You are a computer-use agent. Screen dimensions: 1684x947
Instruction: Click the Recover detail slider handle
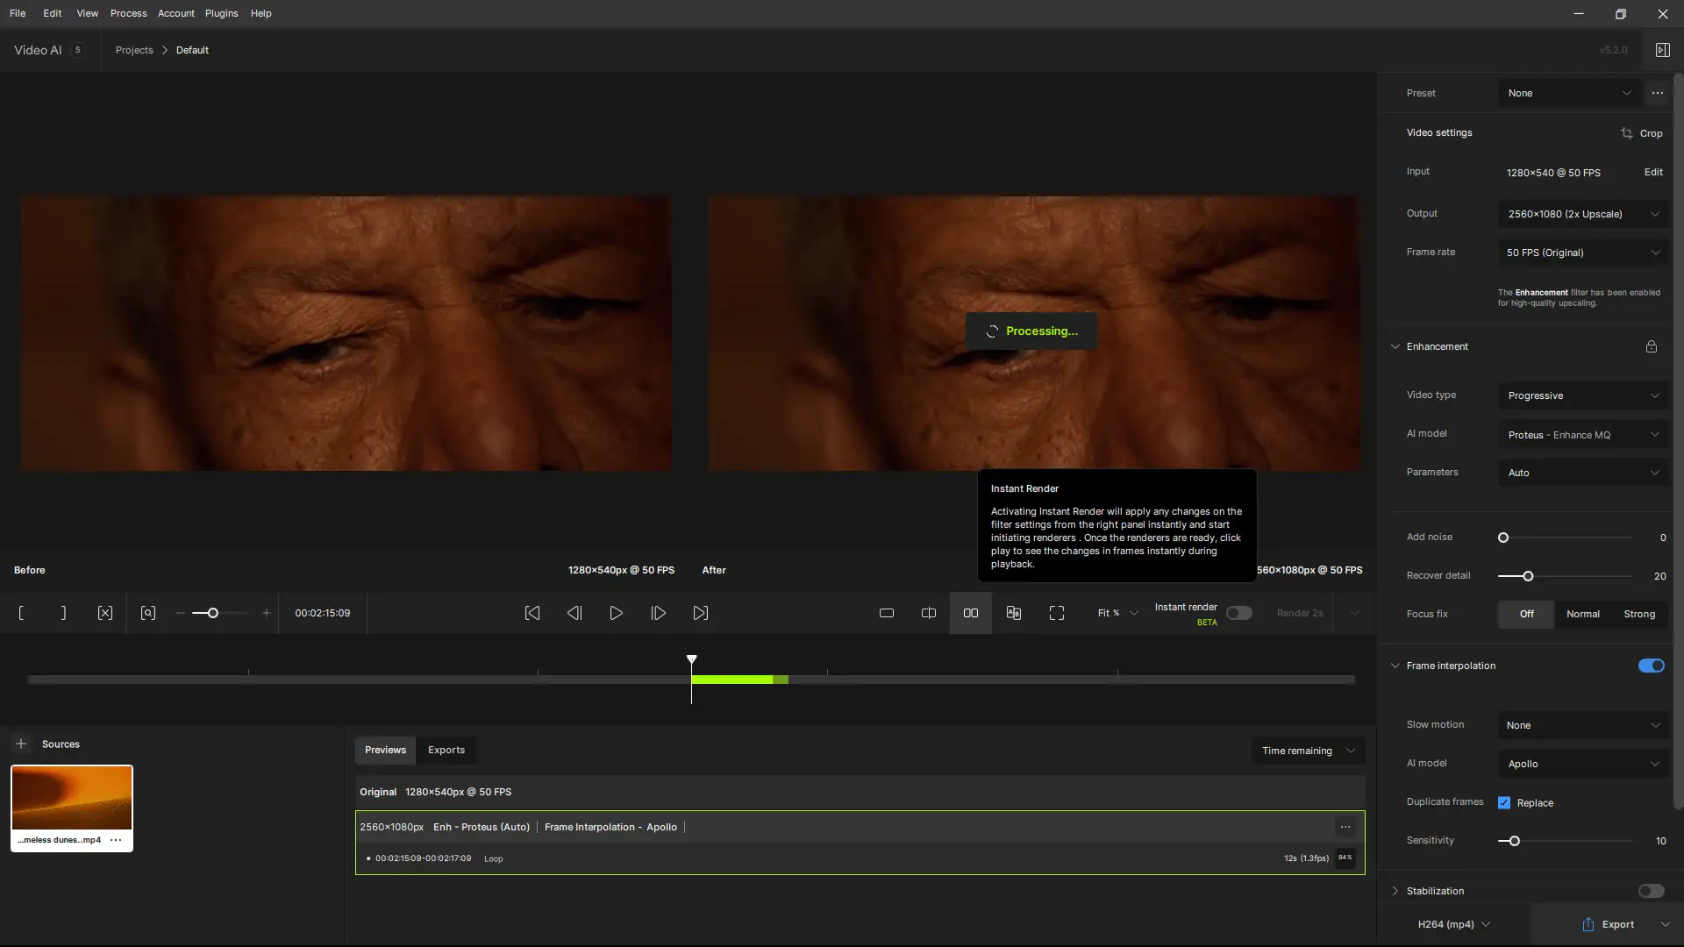tap(1528, 576)
